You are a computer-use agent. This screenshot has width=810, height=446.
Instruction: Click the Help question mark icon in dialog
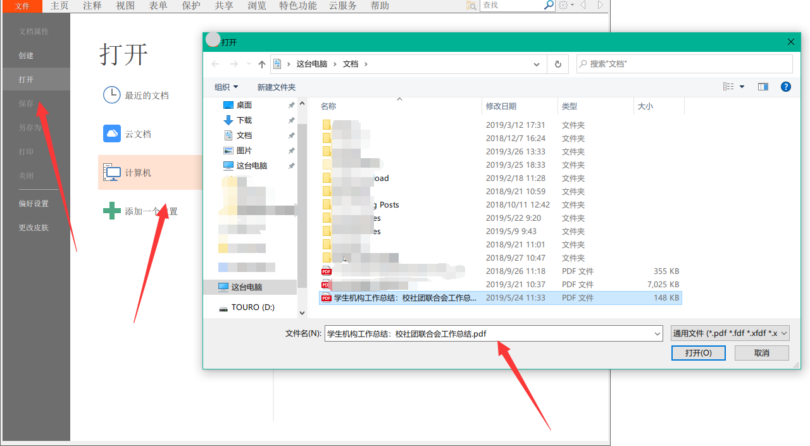pyautogui.click(x=786, y=87)
